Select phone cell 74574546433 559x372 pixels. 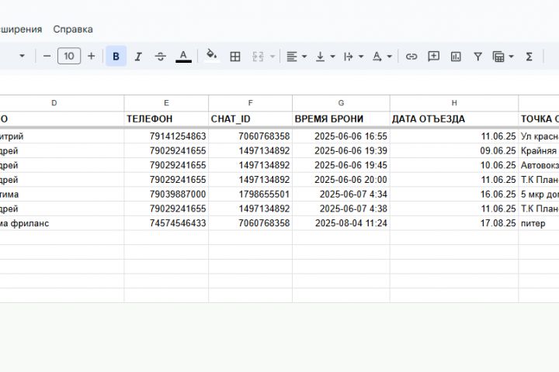pos(166,223)
